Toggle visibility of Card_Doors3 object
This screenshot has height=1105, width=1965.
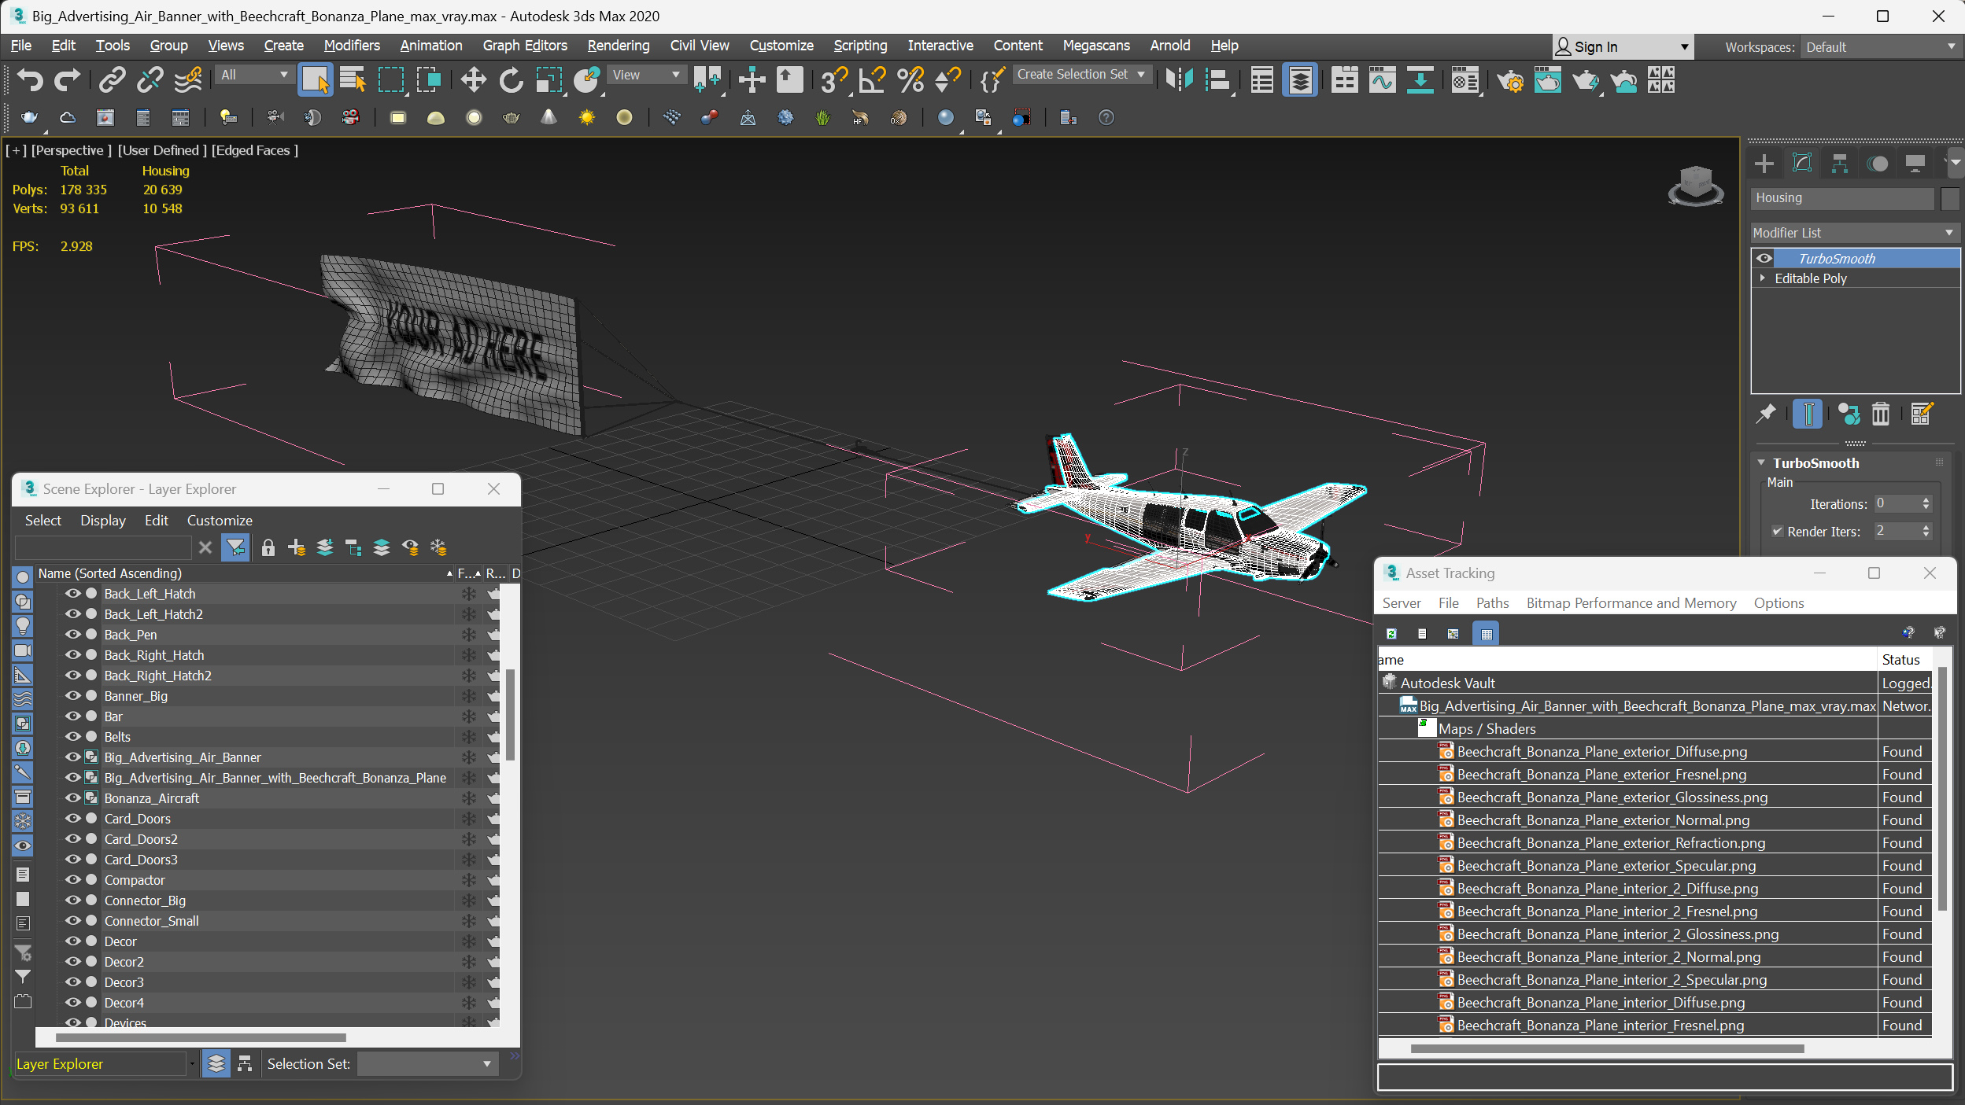coord(73,860)
